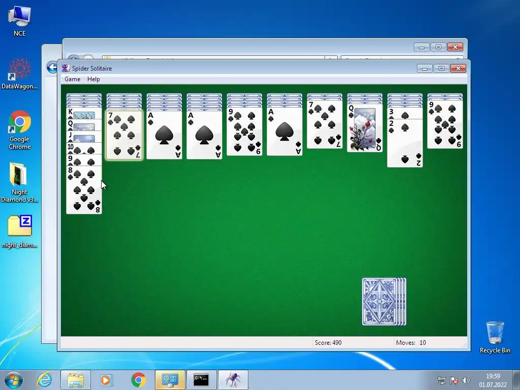Switch to Control Panel taskbar item
The height and width of the screenshot is (390, 520).
point(170,380)
